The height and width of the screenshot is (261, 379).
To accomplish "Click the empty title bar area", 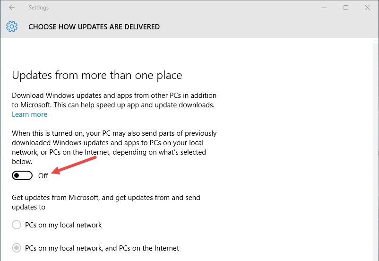I will [189, 8].
